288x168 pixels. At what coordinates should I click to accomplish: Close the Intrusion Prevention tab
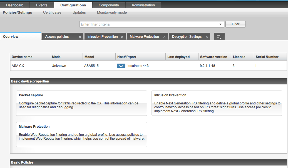point(122,37)
